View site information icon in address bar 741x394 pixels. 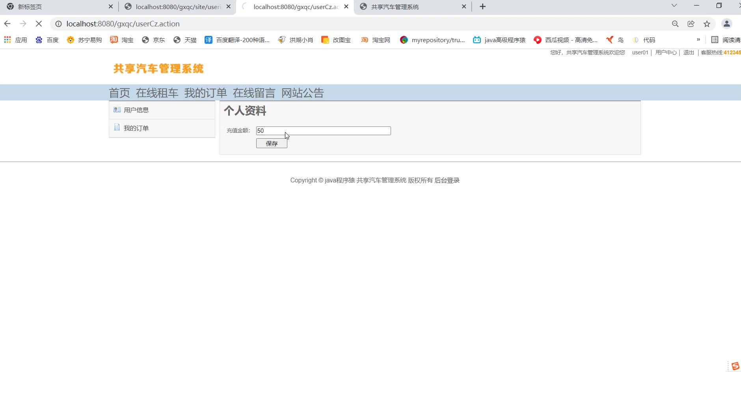(x=58, y=24)
